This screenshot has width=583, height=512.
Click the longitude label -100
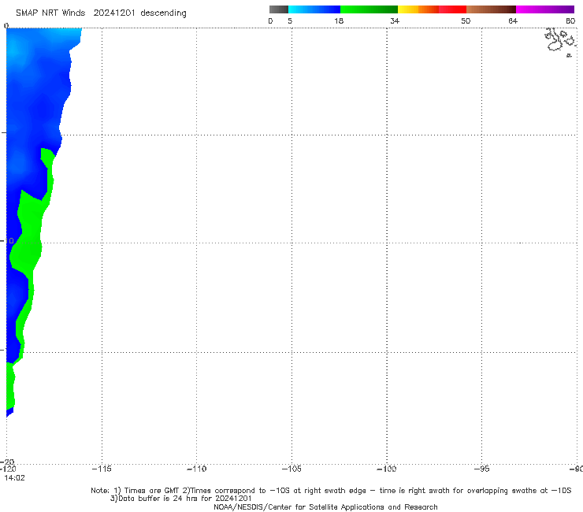coord(387,469)
